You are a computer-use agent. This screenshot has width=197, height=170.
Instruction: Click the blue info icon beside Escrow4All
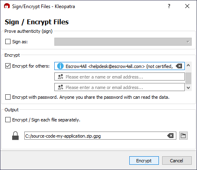pos(60,66)
